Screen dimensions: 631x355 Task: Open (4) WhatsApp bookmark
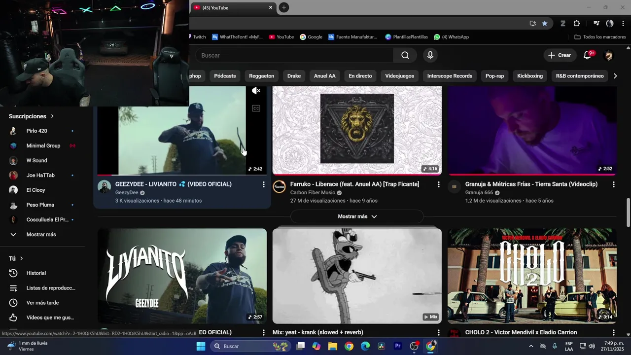tap(452, 37)
